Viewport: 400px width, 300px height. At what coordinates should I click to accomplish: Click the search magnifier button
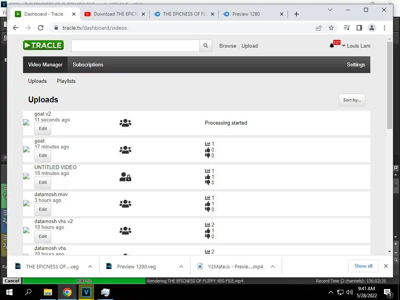pos(205,46)
